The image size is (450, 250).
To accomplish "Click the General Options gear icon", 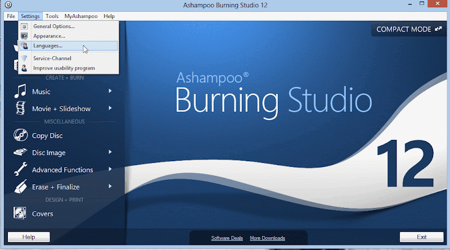I will (24, 26).
